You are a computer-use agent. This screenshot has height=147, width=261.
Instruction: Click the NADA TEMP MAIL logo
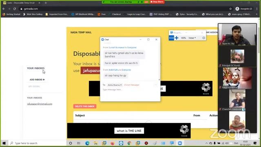pyautogui.click(x=81, y=32)
